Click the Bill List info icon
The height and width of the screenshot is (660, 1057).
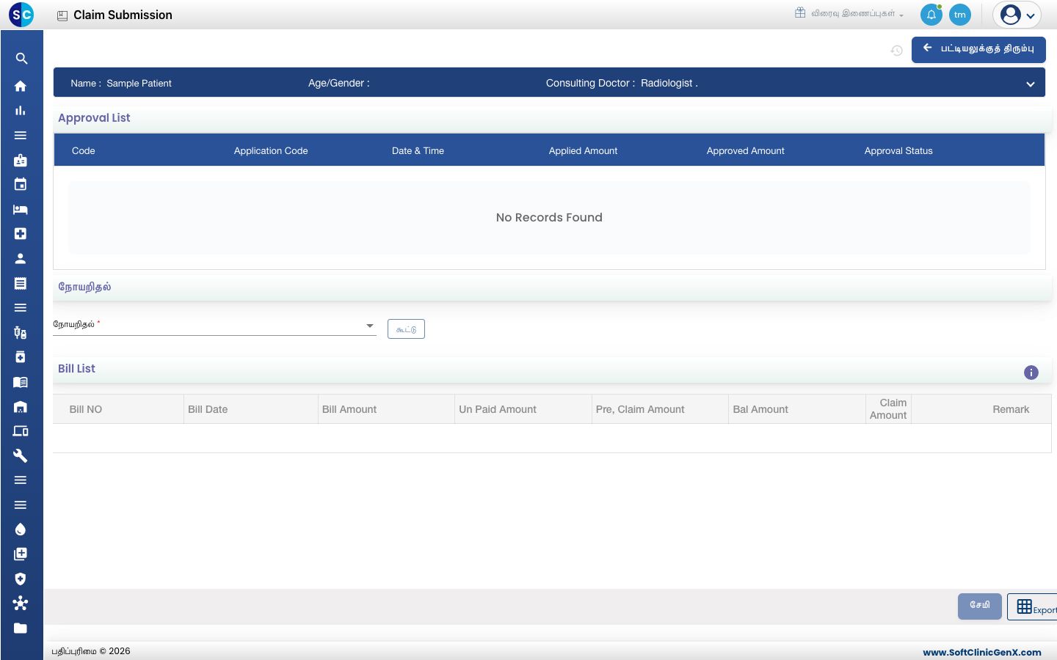pyautogui.click(x=1031, y=373)
